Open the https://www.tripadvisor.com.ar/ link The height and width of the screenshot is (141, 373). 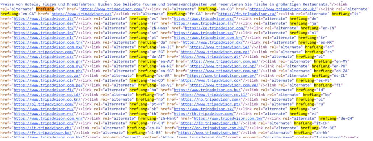[x=221, y=75]
